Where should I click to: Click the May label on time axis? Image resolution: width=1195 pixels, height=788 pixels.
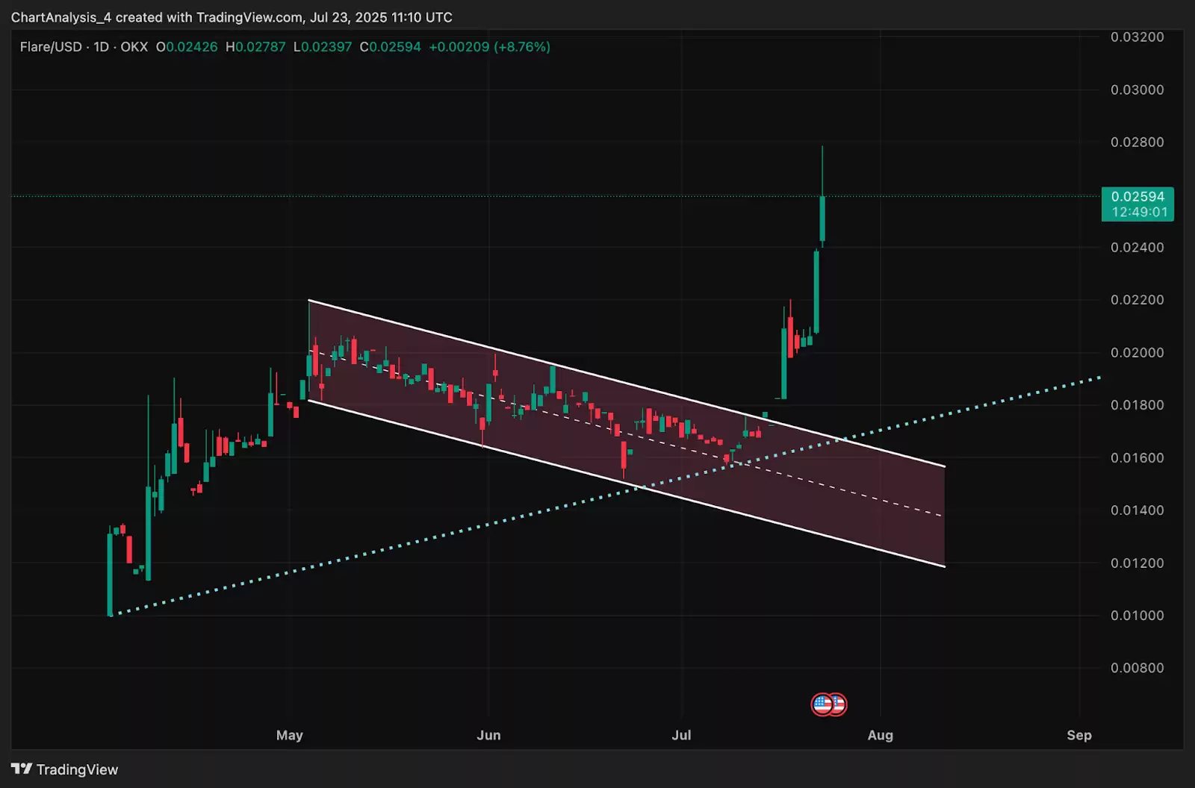[290, 735]
